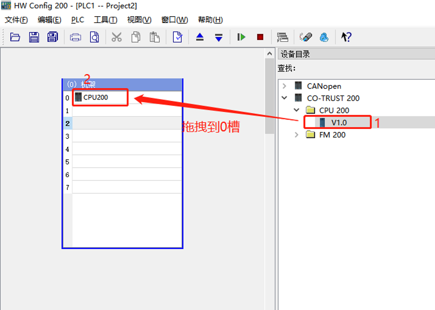
Task: Select rack slot row 6
Action: click(123, 174)
